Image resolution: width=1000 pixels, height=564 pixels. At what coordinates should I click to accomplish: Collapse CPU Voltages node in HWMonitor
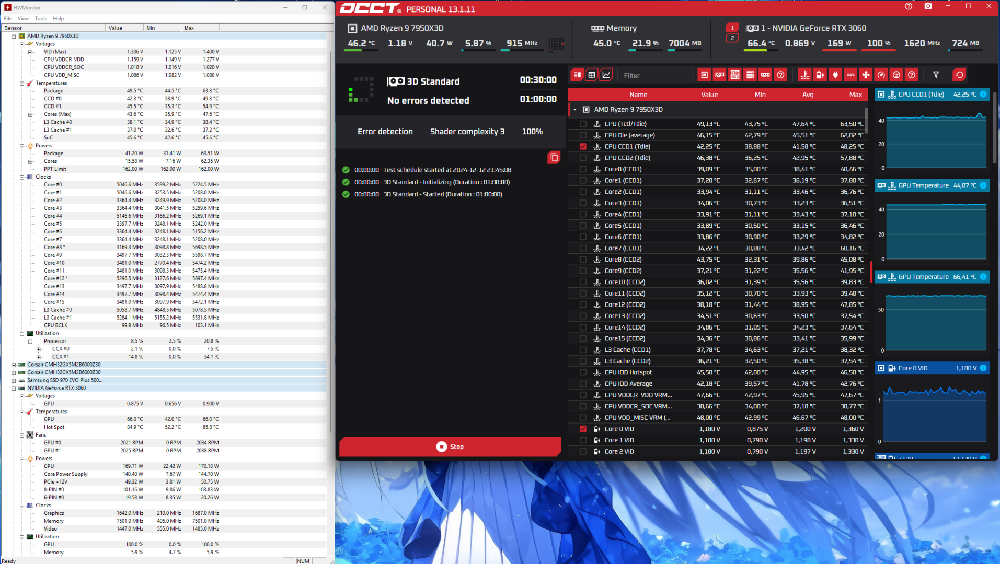pyautogui.click(x=22, y=44)
